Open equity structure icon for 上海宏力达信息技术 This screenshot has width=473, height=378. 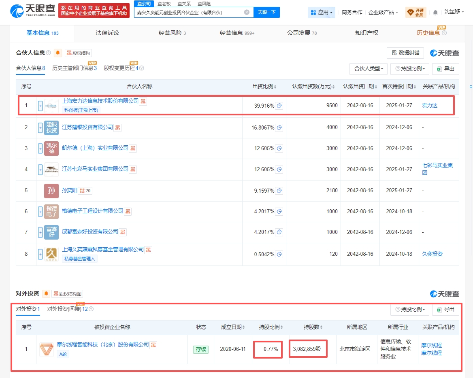pyautogui.click(x=143, y=101)
